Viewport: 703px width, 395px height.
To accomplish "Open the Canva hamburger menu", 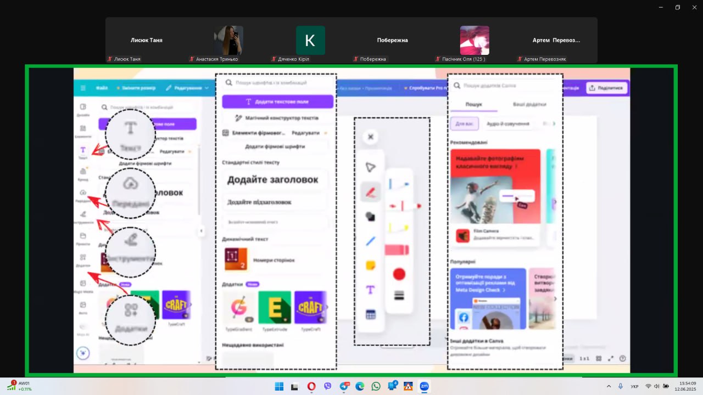I will click(x=83, y=88).
